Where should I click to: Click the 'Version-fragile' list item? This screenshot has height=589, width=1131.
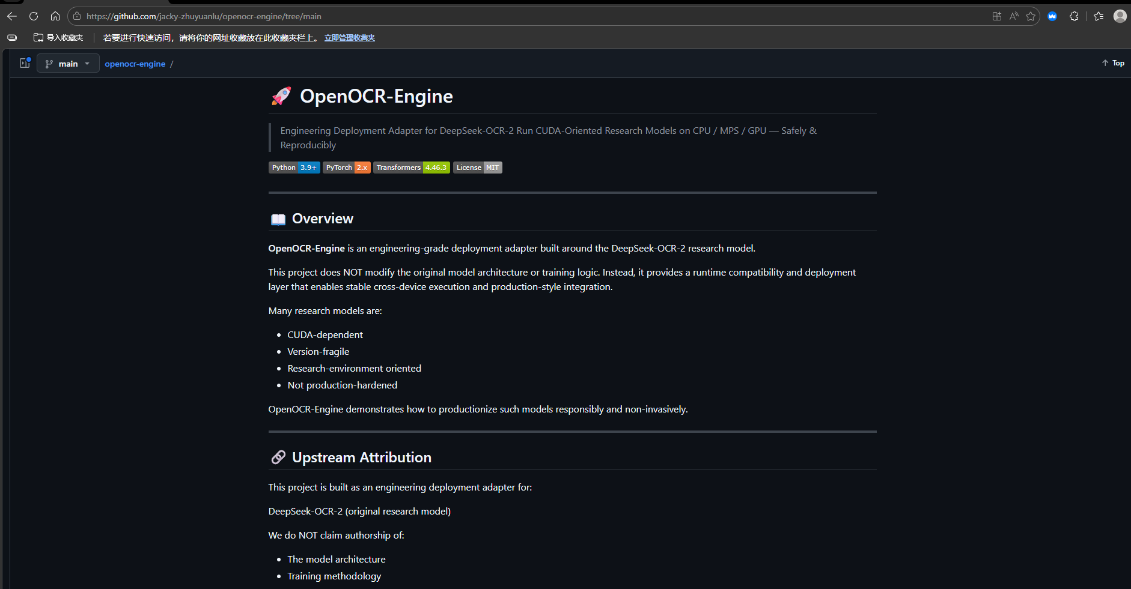coord(318,351)
